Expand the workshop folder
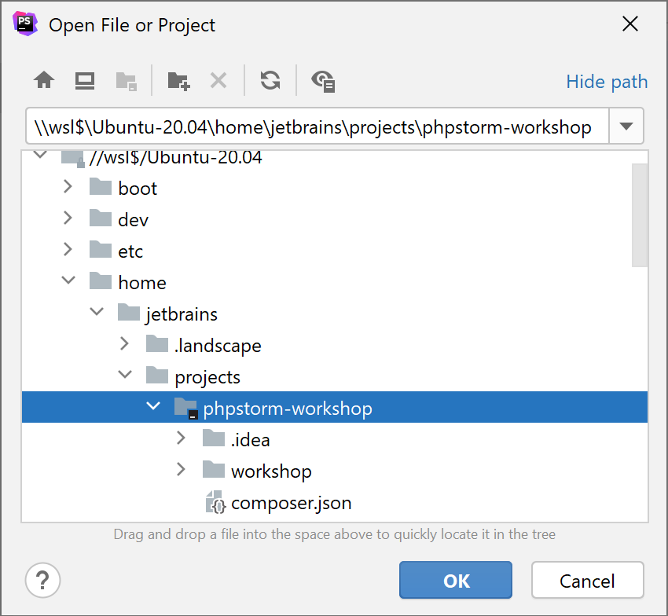This screenshot has height=616, width=668. pos(180,470)
